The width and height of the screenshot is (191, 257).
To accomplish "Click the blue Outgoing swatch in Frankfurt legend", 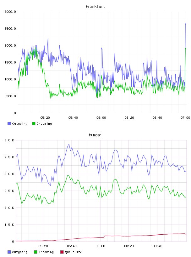I will [x=9, y=123].
